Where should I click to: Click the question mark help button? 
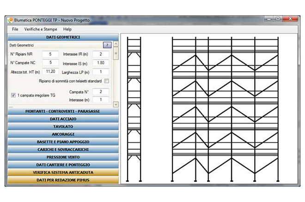107,45
